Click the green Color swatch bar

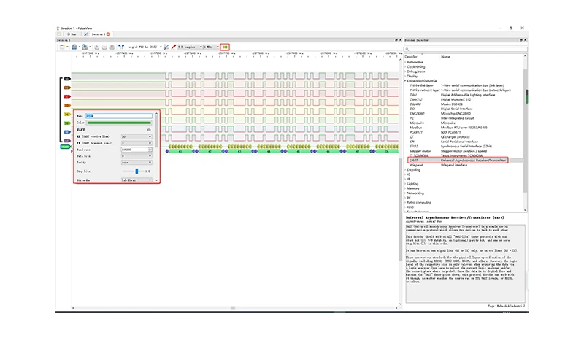pos(117,123)
